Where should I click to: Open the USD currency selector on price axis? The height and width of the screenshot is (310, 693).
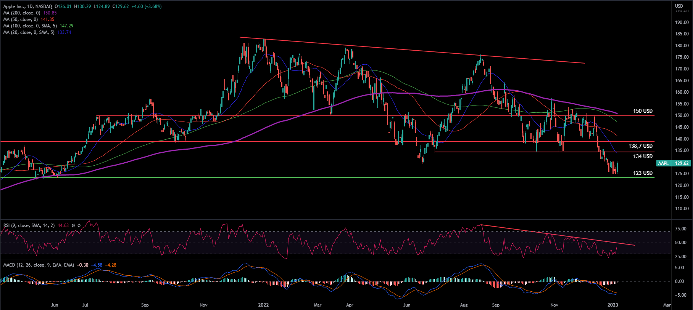click(x=679, y=6)
